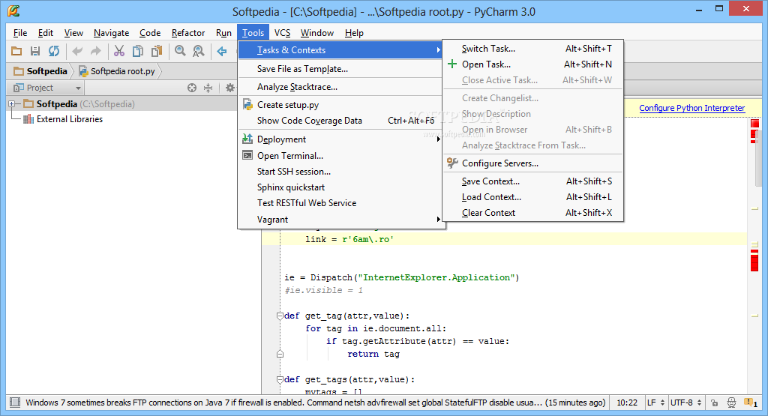Click the Configure Servers wrench icon
Screen dimensions: 768x416
pyautogui.click(x=452, y=163)
